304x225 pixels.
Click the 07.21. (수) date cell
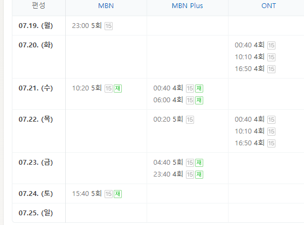click(36, 88)
